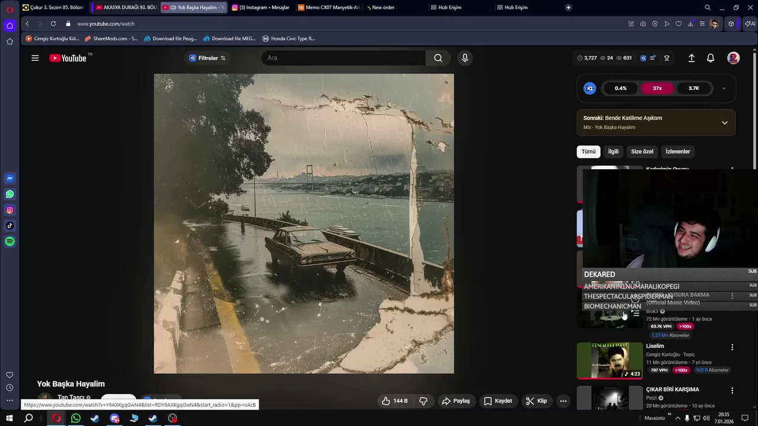The width and height of the screenshot is (758, 426).
Task: Open Discord from the taskbar
Action: pyautogui.click(x=114, y=418)
